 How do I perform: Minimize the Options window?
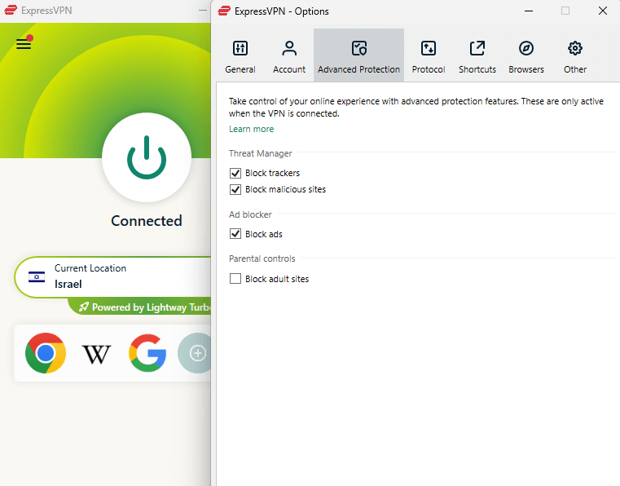(x=528, y=11)
